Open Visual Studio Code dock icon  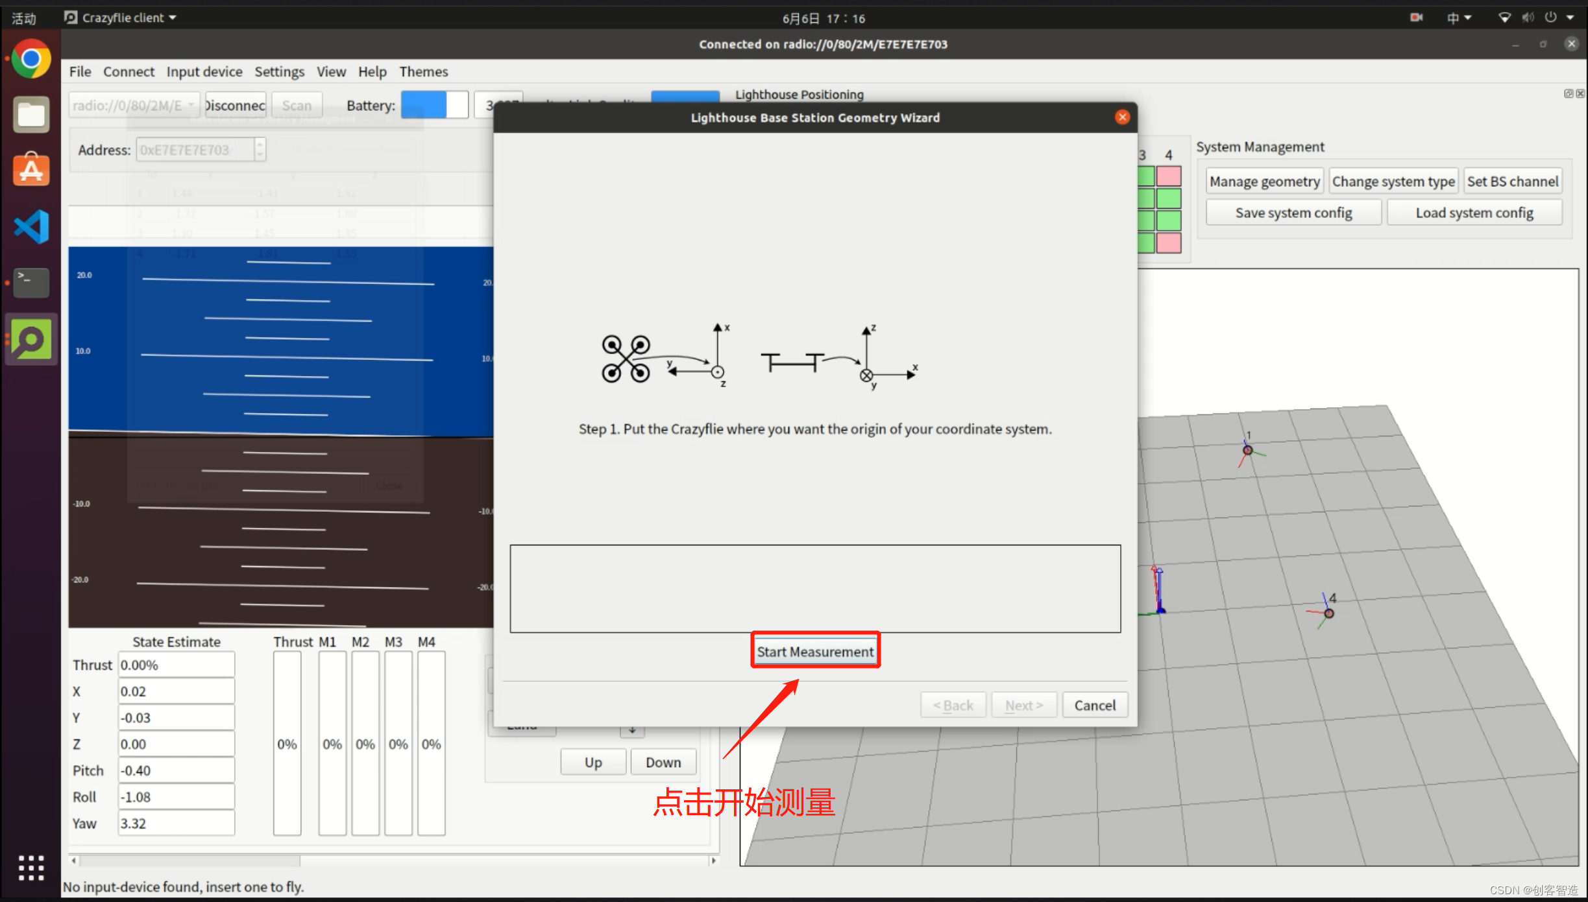click(x=31, y=226)
